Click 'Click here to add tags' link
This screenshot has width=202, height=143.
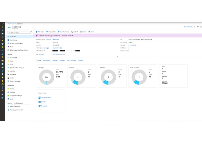59,54
